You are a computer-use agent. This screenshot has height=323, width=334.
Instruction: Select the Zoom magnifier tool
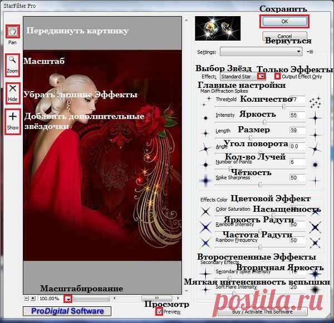coord(12,65)
